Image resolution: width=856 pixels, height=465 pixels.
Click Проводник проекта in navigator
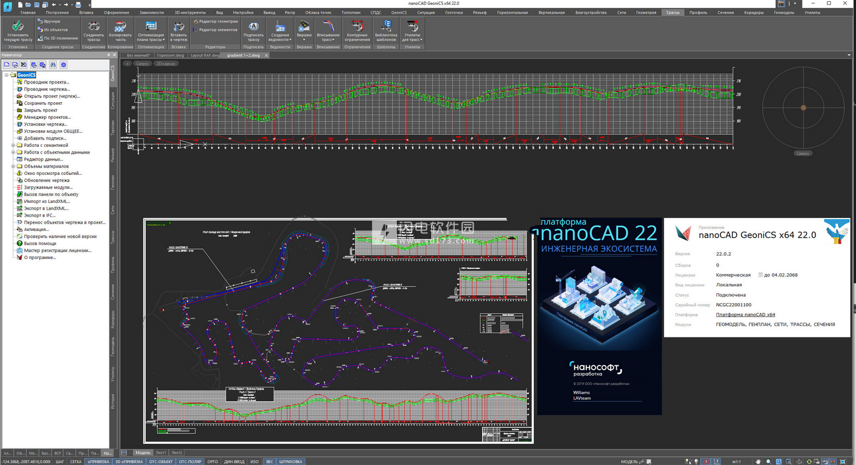pos(46,82)
